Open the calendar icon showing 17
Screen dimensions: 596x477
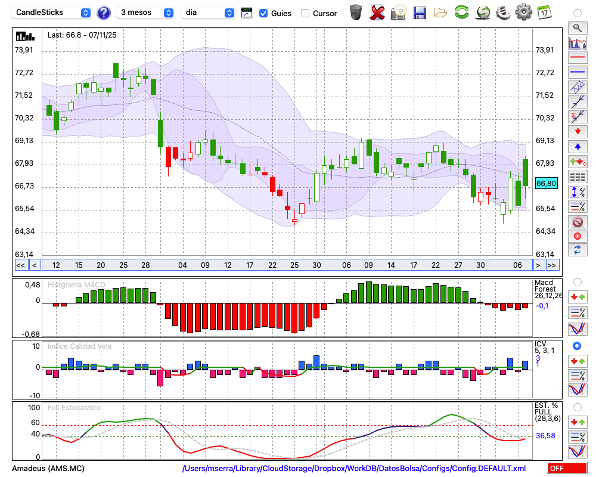click(x=544, y=13)
